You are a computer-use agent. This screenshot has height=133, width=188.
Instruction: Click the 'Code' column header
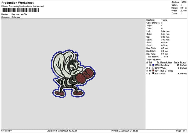176,62
